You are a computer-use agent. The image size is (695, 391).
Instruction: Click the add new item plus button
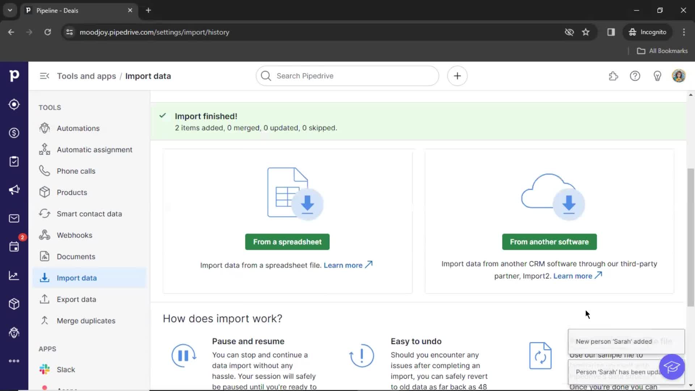tap(457, 76)
